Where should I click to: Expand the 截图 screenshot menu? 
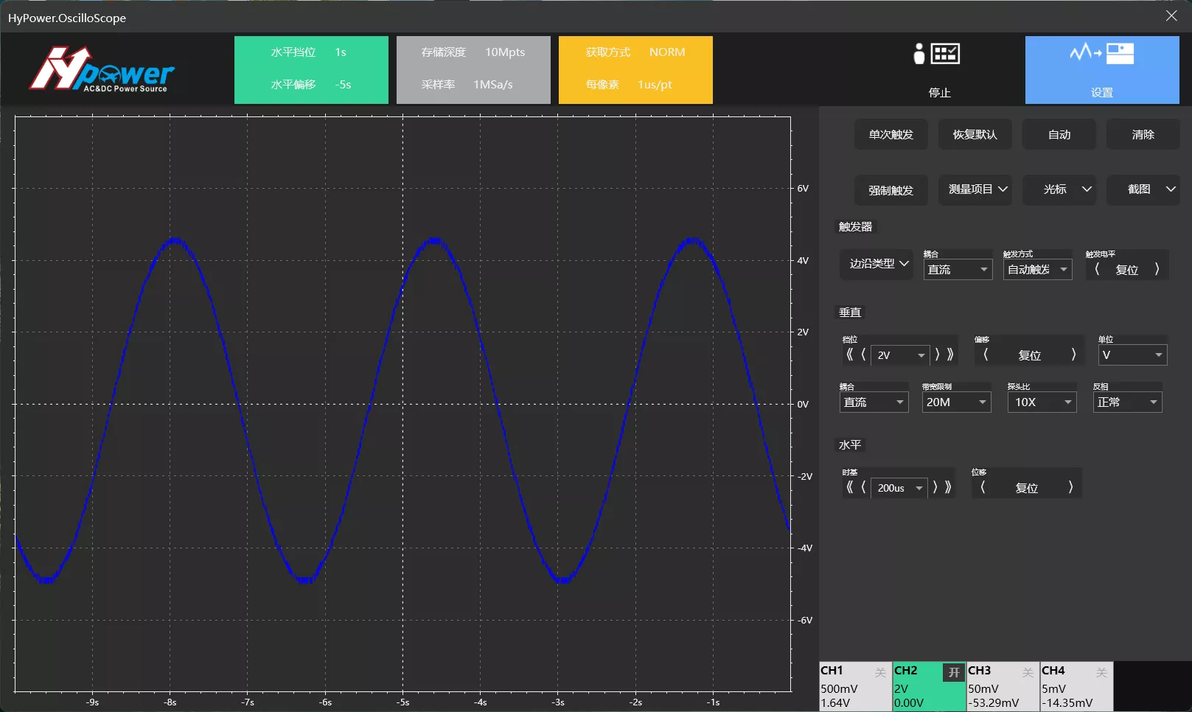tap(1143, 189)
